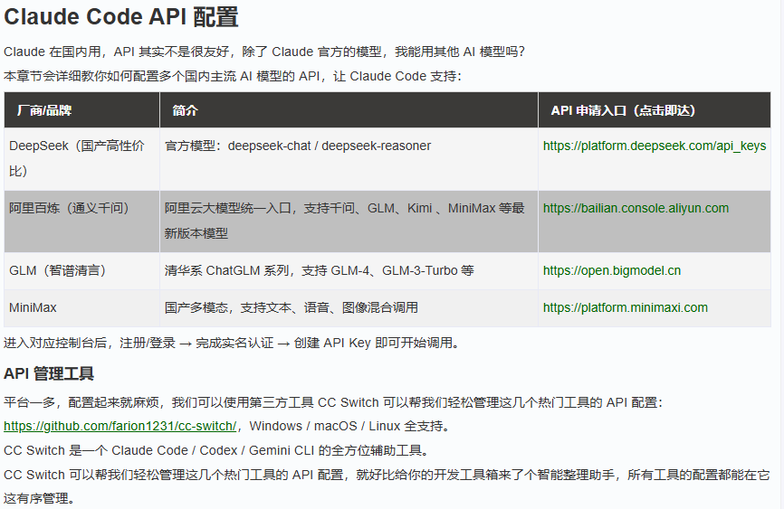Click the 厂商/品牌 table column header

[44, 110]
